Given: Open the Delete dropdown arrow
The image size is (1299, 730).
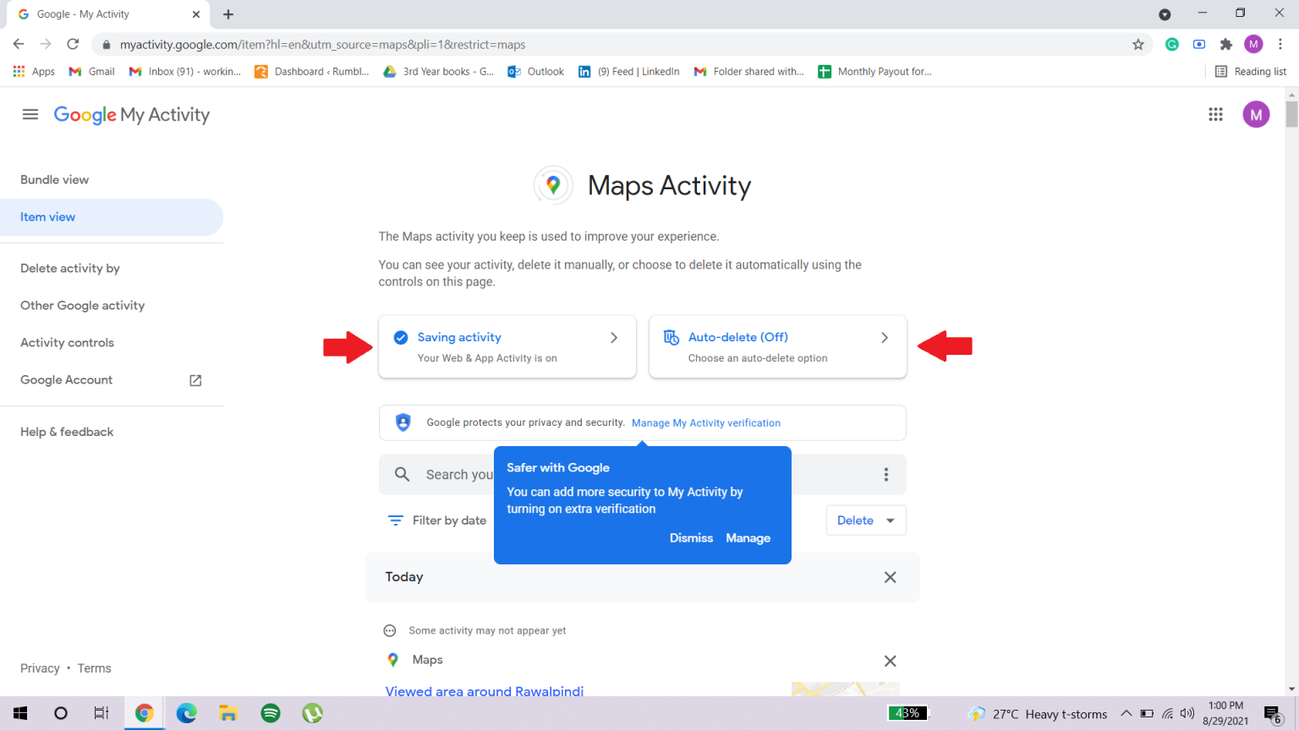Looking at the screenshot, I should coord(890,520).
